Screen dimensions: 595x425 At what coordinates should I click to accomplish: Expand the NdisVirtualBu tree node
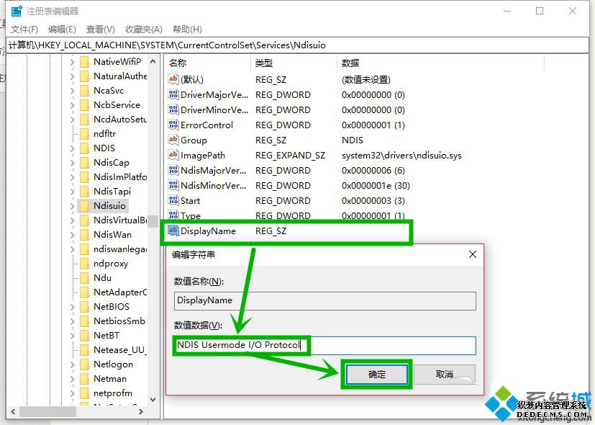[72, 220]
